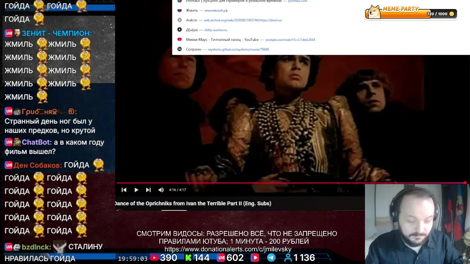Click the ChatBot avatar in chat
The width and height of the screenshot is (470, 264).
[x=17, y=142]
